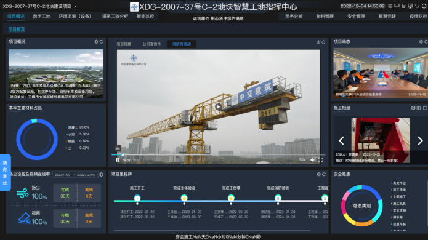Enter fullscreen mode on the video player

coord(320,160)
